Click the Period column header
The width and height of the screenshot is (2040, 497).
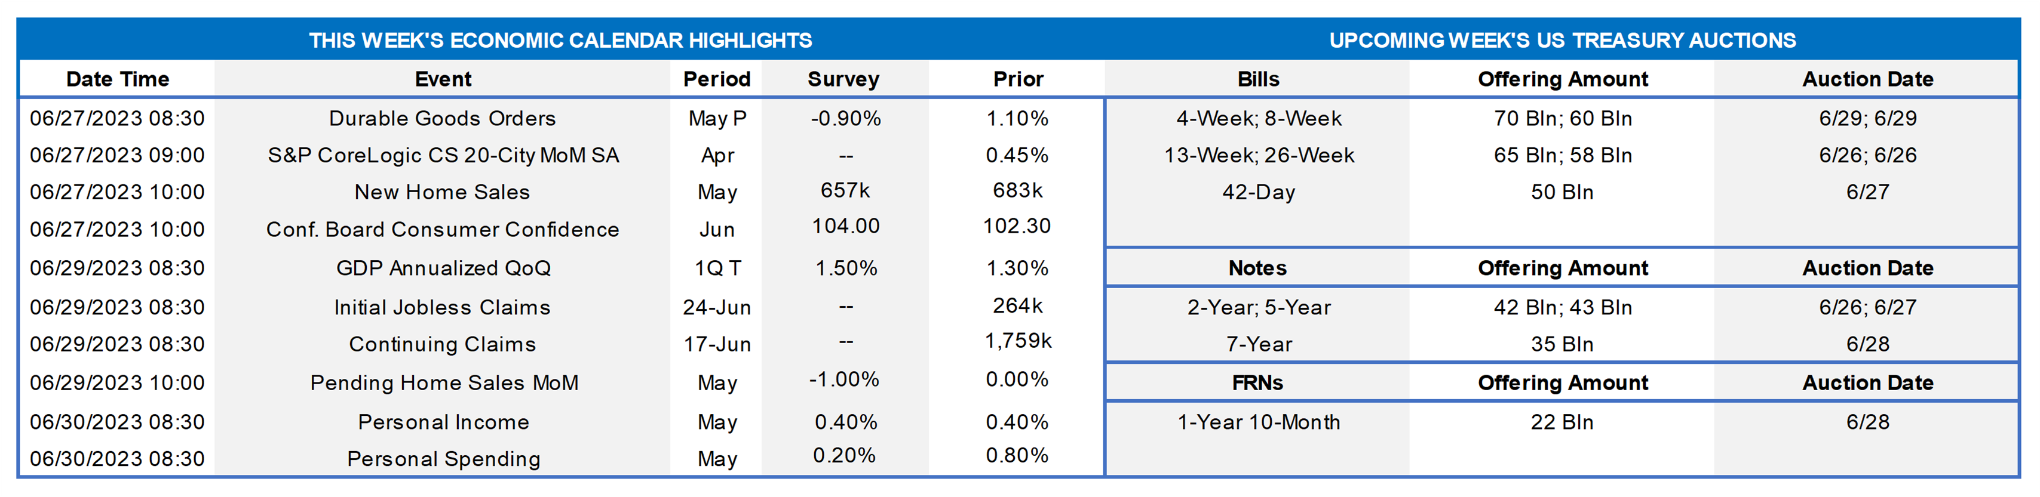pyautogui.click(x=717, y=79)
